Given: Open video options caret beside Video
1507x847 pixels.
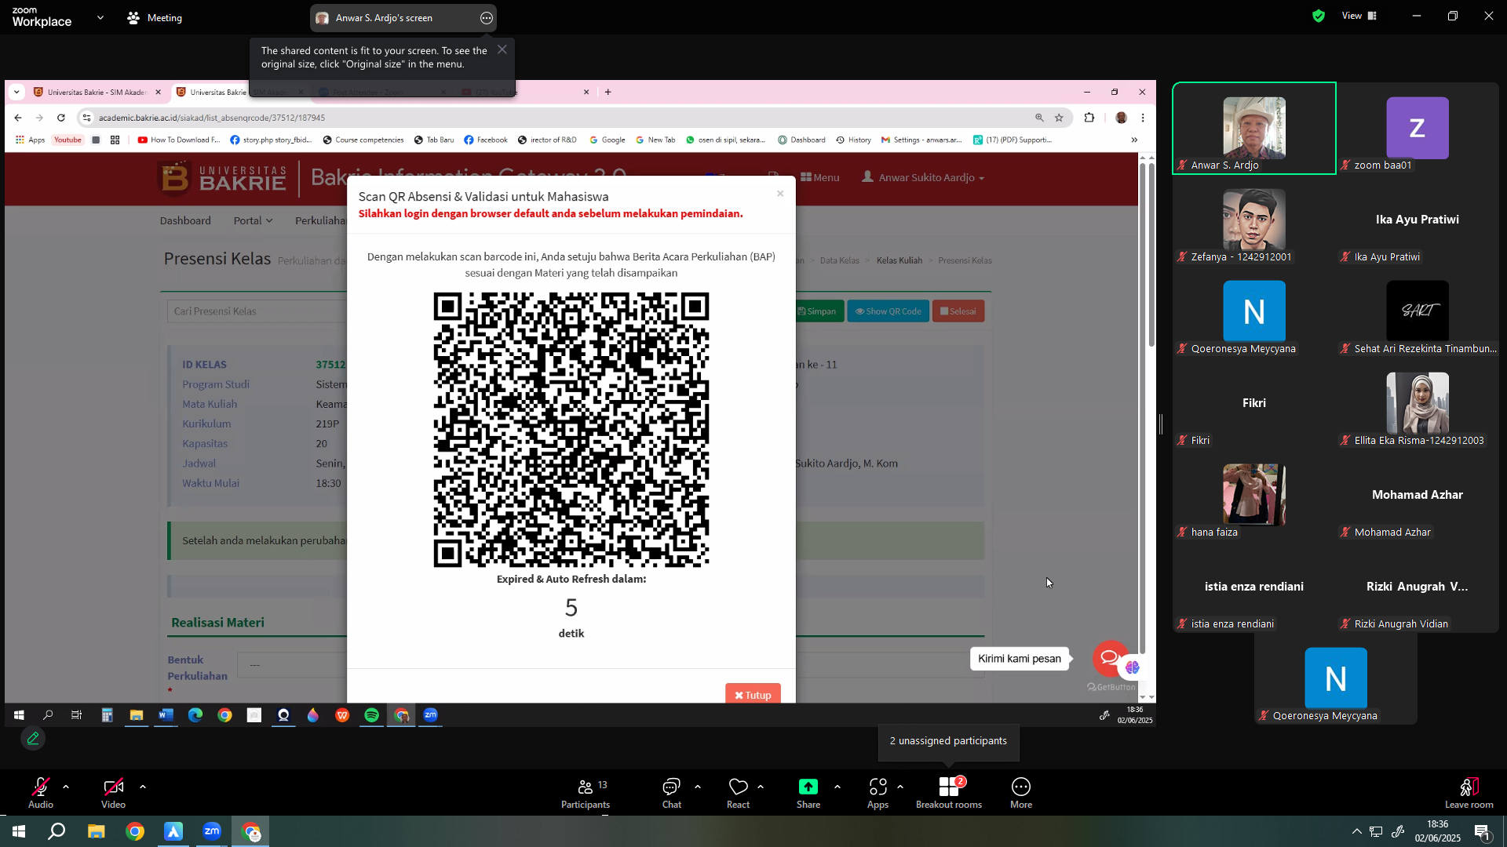Looking at the screenshot, I should point(143,786).
